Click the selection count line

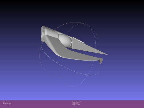pos(76,105)
